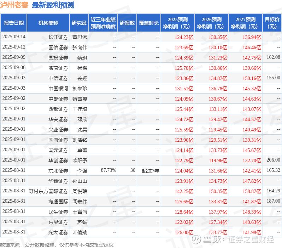Click the 近三年业绩预测准确度 column header
This screenshot has width=282, height=248.
103,23
